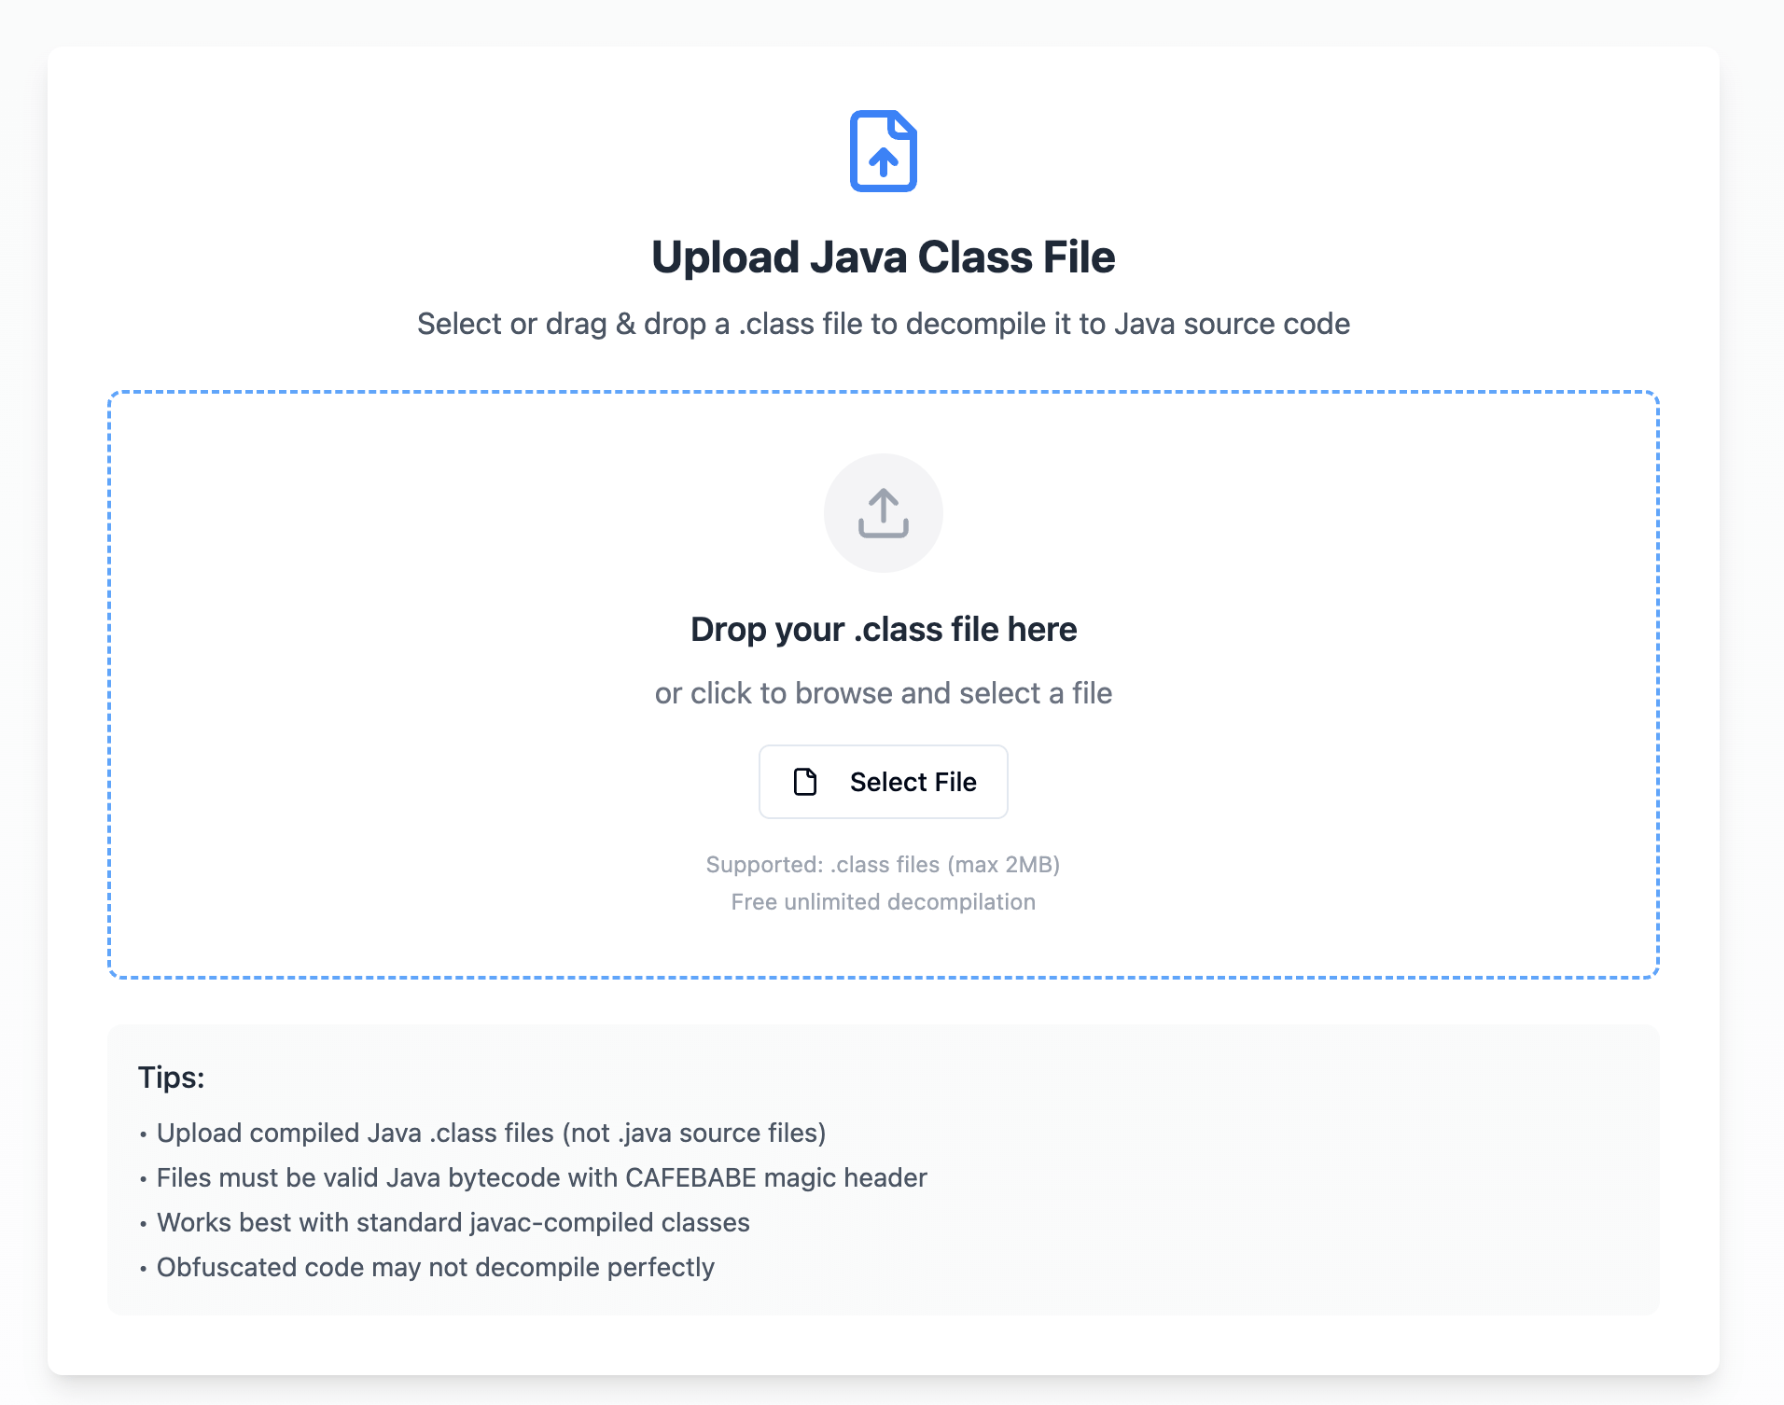Click the 'Free unlimited decompilation' text
The image size is (1784, 1405).
tap(883, 902)
